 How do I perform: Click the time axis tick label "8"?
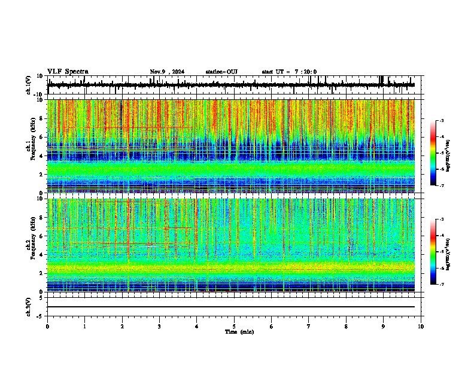point(346,327)
